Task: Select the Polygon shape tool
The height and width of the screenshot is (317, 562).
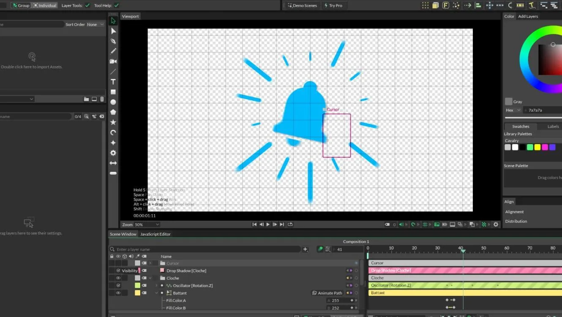Action: 113,112
